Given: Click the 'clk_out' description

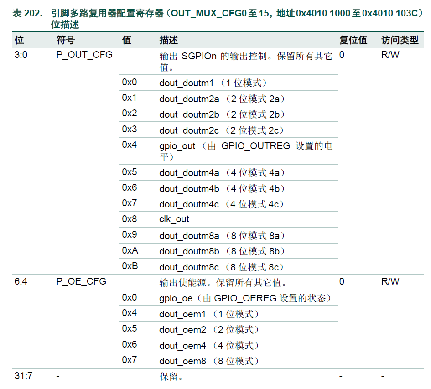Looking at the screenshot, I should (174, 219).
